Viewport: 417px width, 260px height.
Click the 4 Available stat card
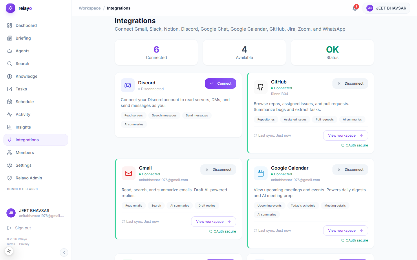(x=244, y=52)
